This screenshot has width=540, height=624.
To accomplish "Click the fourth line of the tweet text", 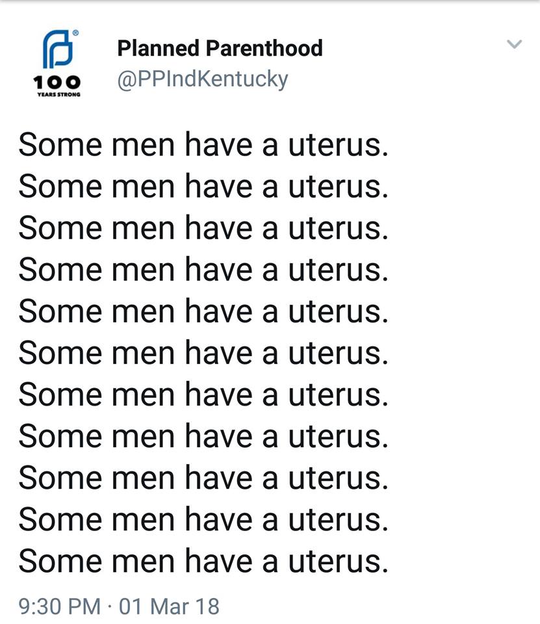I will pos(203,269).
